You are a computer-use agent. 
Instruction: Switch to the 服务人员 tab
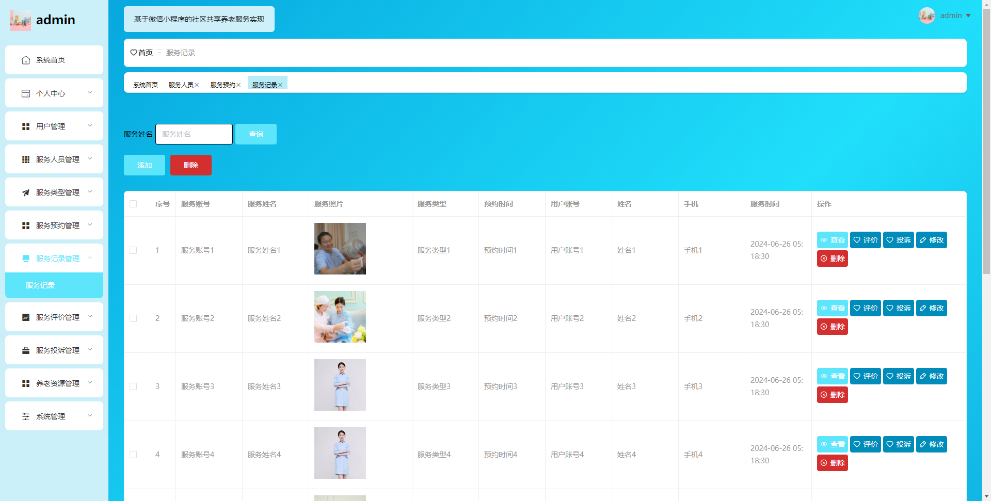pyautogui.click(x=181, y=85)
